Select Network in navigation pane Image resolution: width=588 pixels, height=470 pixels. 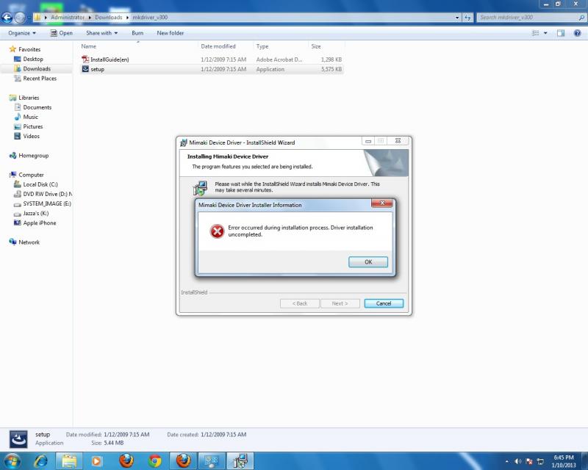[x=25, y=242]
